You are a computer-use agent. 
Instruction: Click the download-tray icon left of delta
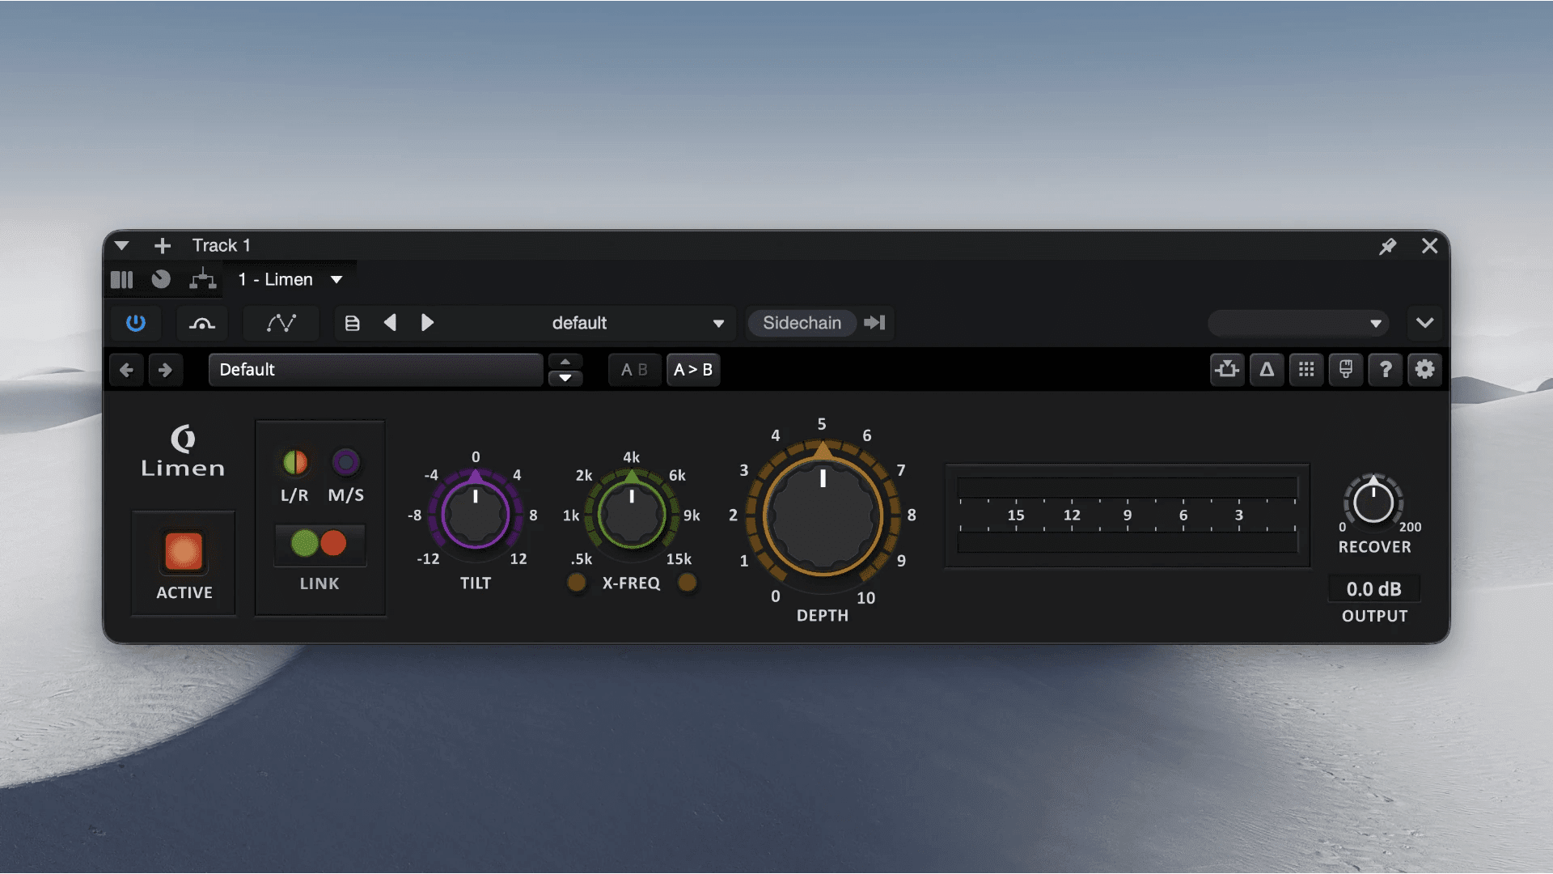click(1227, 370)
